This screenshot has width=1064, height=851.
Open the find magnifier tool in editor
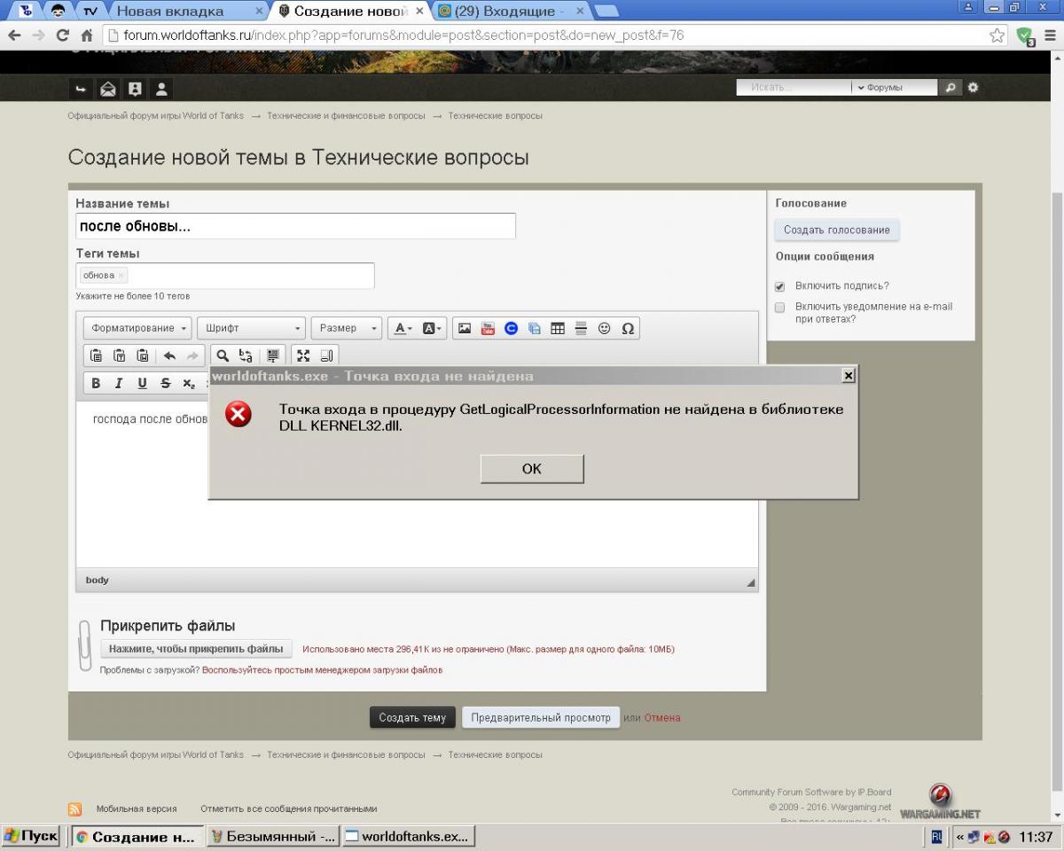coord(223,355)
